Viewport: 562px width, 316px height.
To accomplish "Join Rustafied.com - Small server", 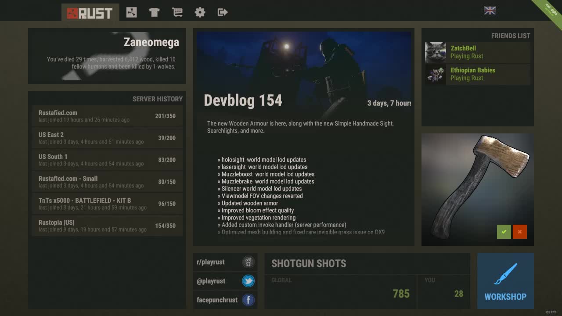I will (x=107, y=182).
